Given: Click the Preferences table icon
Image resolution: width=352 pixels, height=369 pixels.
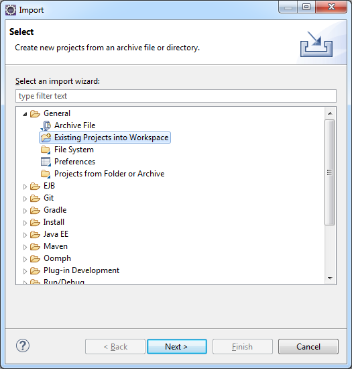Looking at the screenshot, I should (x=46, y=162).
